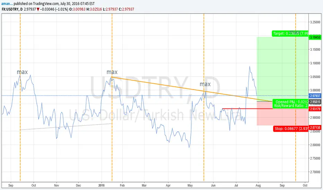Viewport: 323px width, 190px height.
Task: Click the Jun label on time axis
Action: (213, 185)
